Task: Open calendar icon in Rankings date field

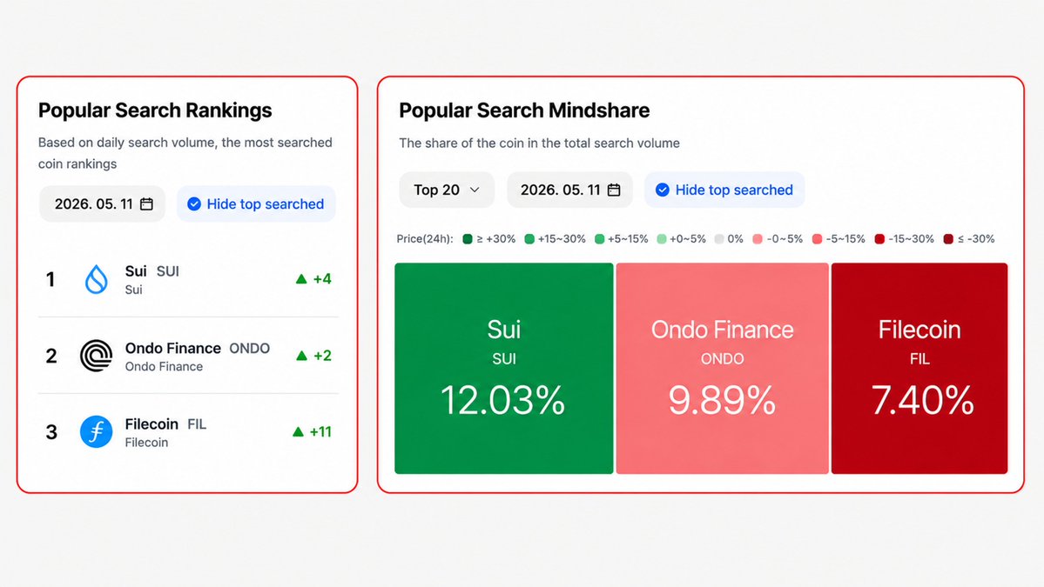Action: (x=146, y=204)
